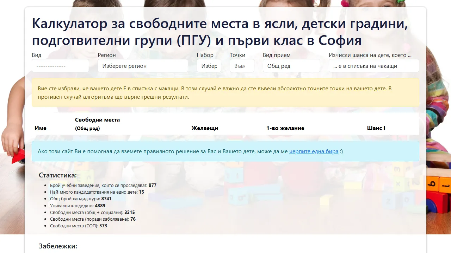Viewport: 451px width, 253px height.
Task: Follow the черпите една бира link
Action: pos(313,151)
